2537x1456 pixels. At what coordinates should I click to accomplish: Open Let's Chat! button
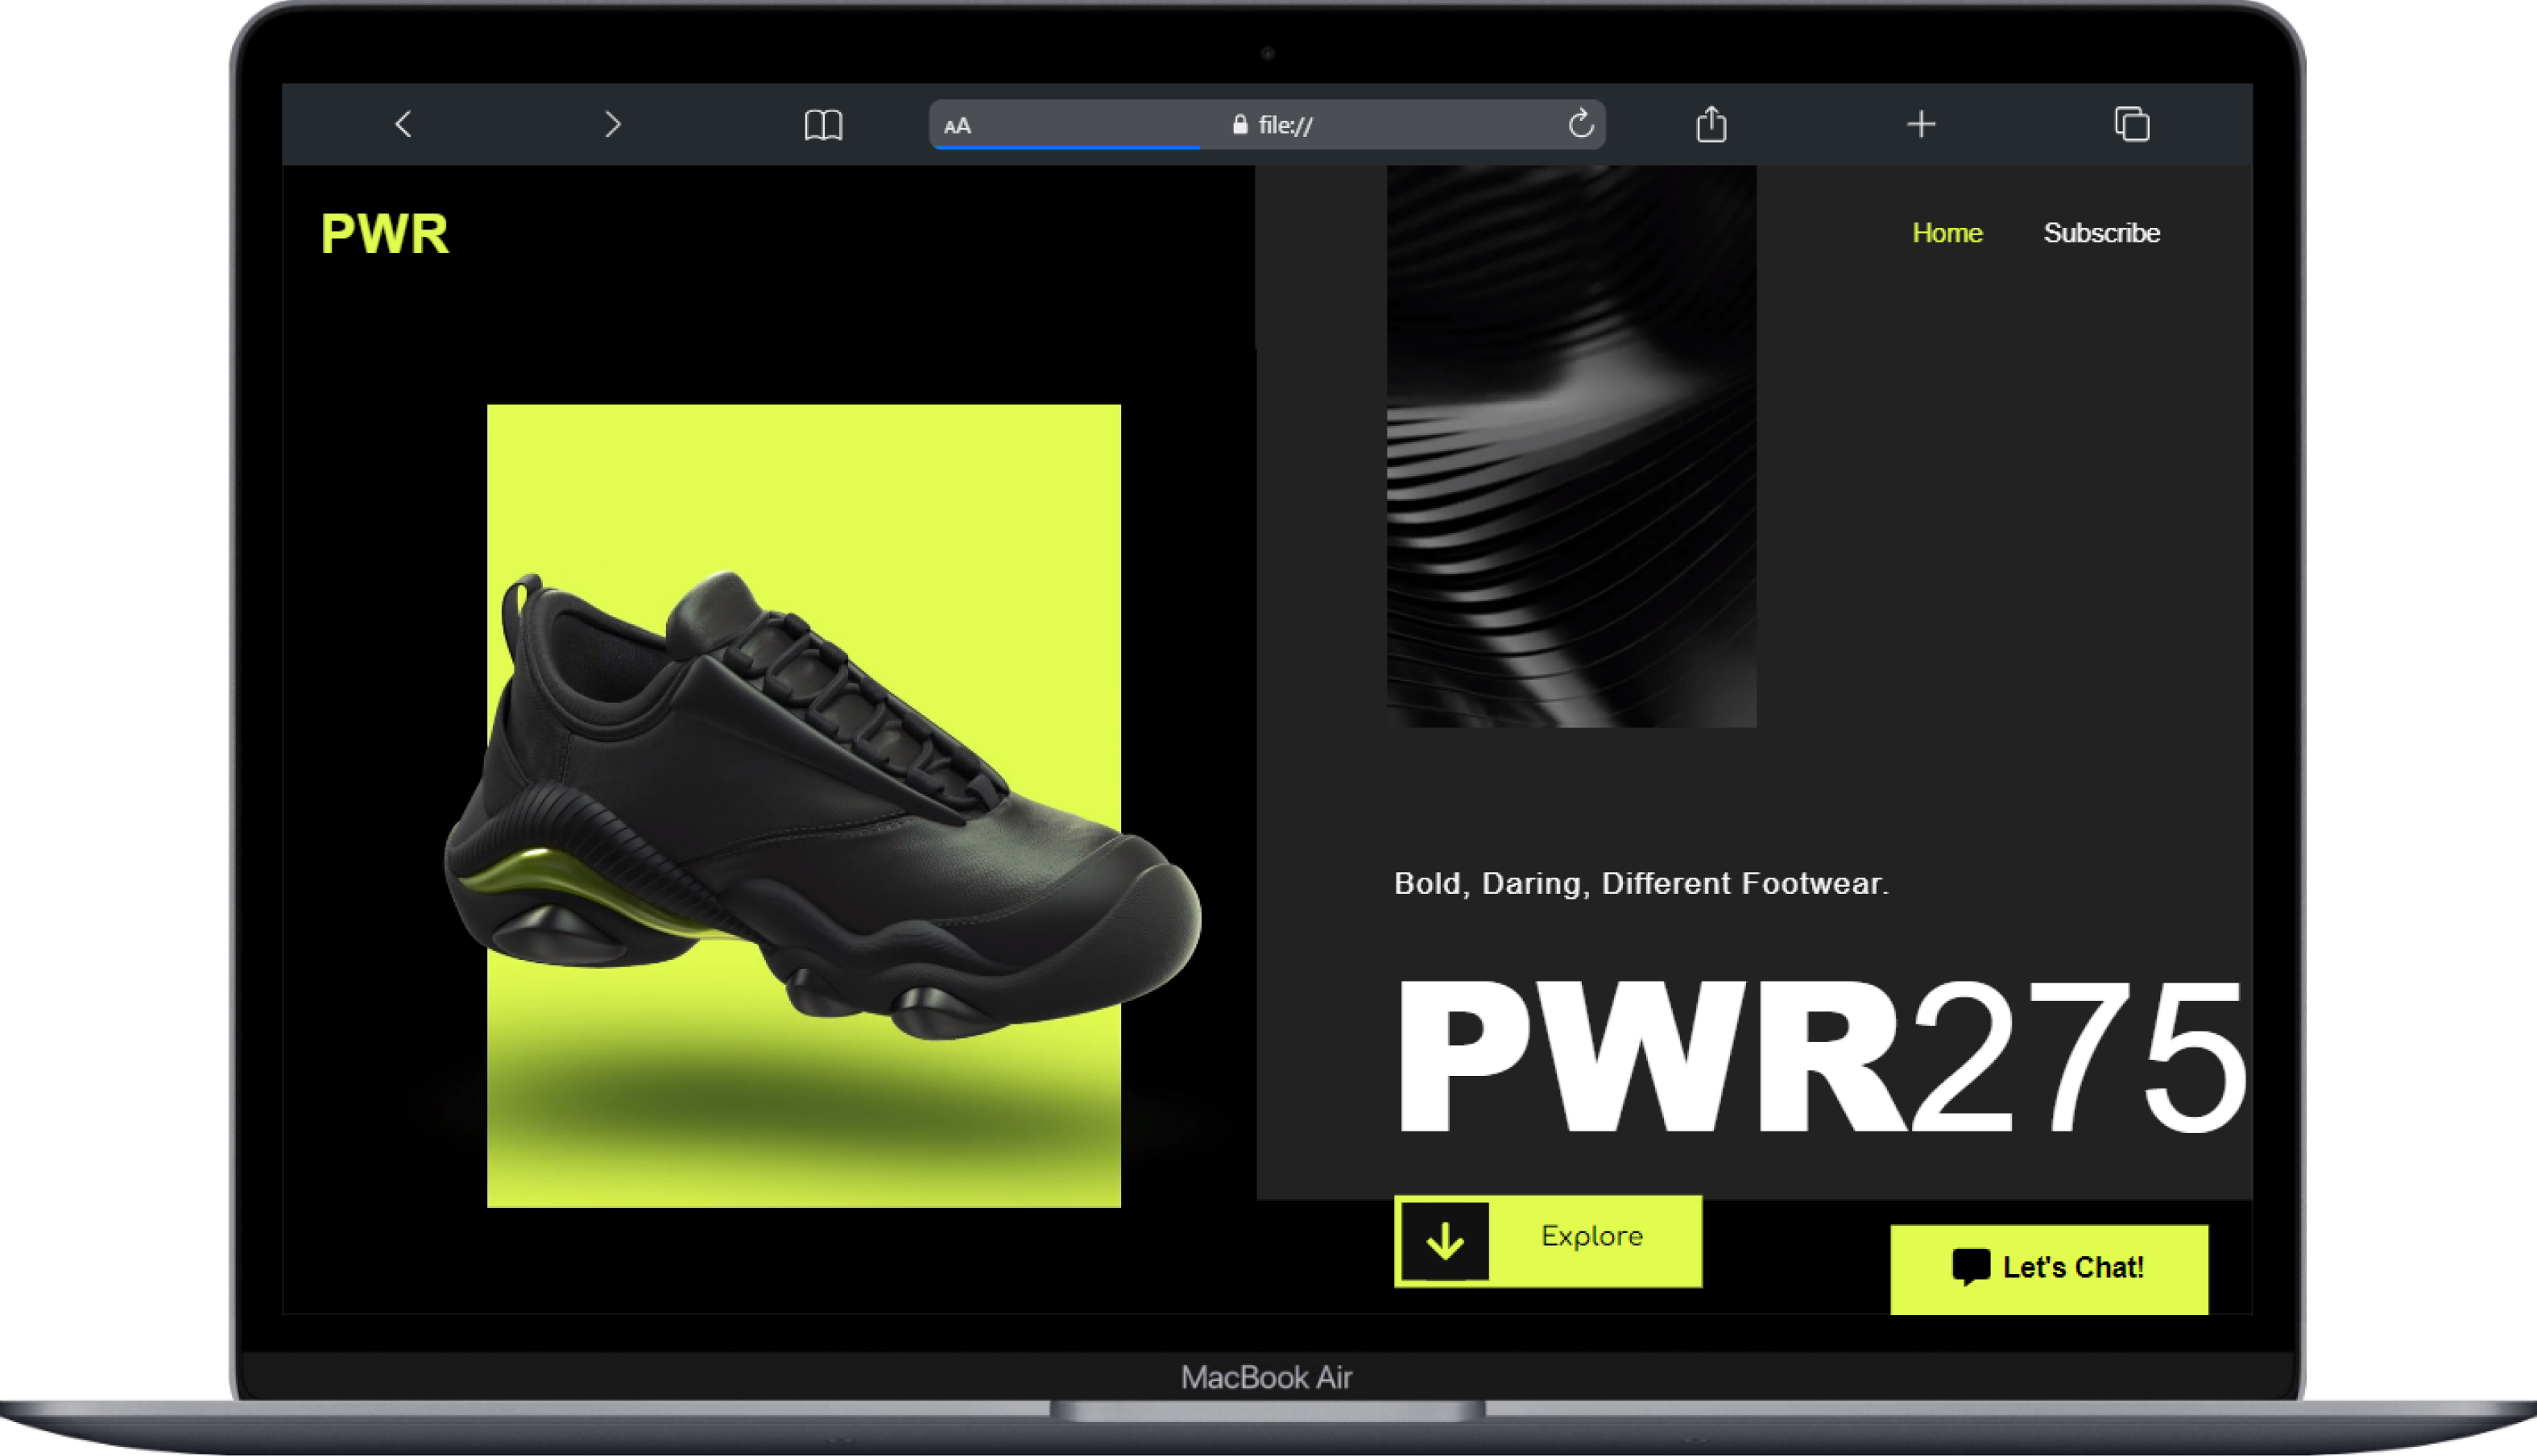pyautogui.click(x=2048, y=1268)
